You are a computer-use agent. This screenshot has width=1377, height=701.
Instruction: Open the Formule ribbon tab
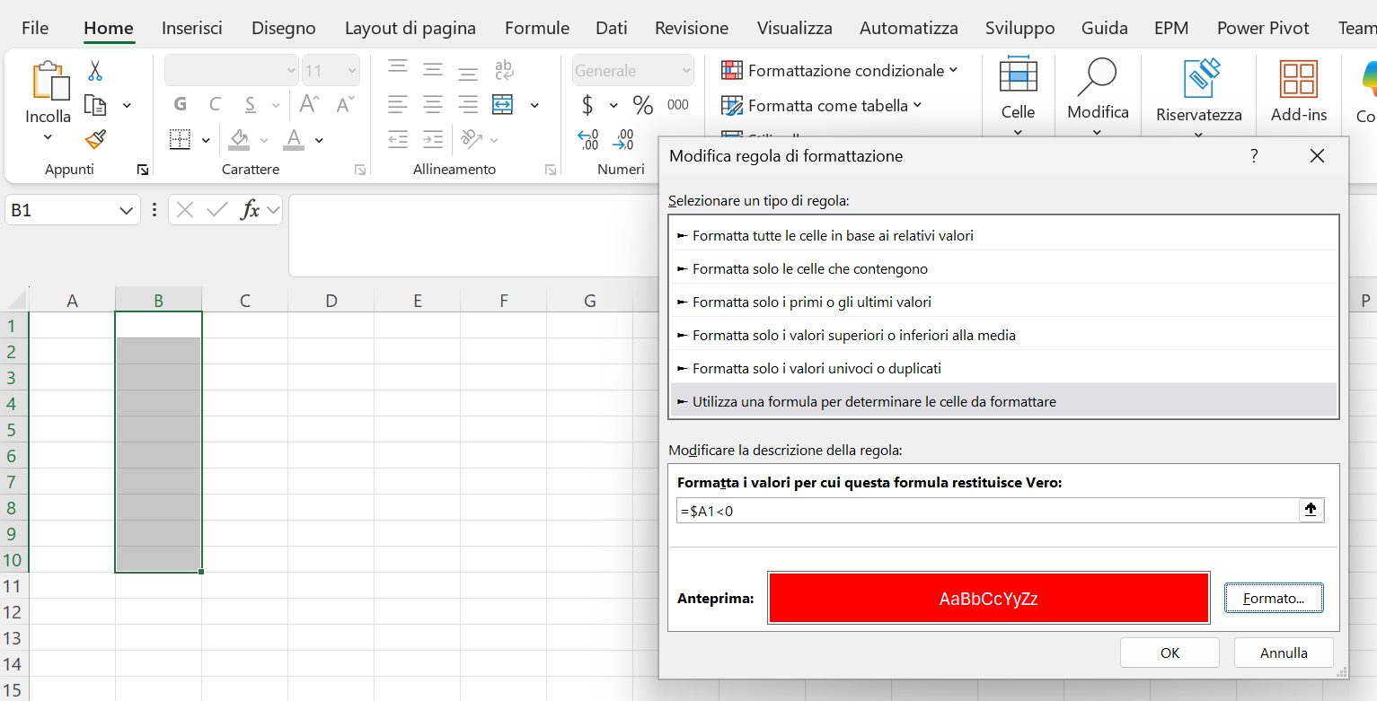537,28
